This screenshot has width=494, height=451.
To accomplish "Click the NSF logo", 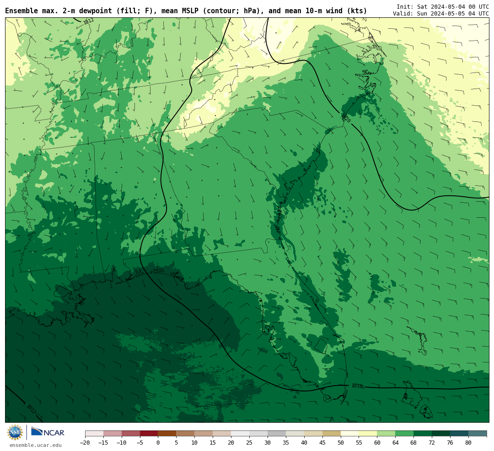I will click(15, 432).
